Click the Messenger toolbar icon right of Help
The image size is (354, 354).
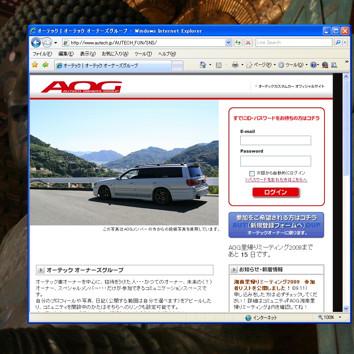(x=325, y=65)
